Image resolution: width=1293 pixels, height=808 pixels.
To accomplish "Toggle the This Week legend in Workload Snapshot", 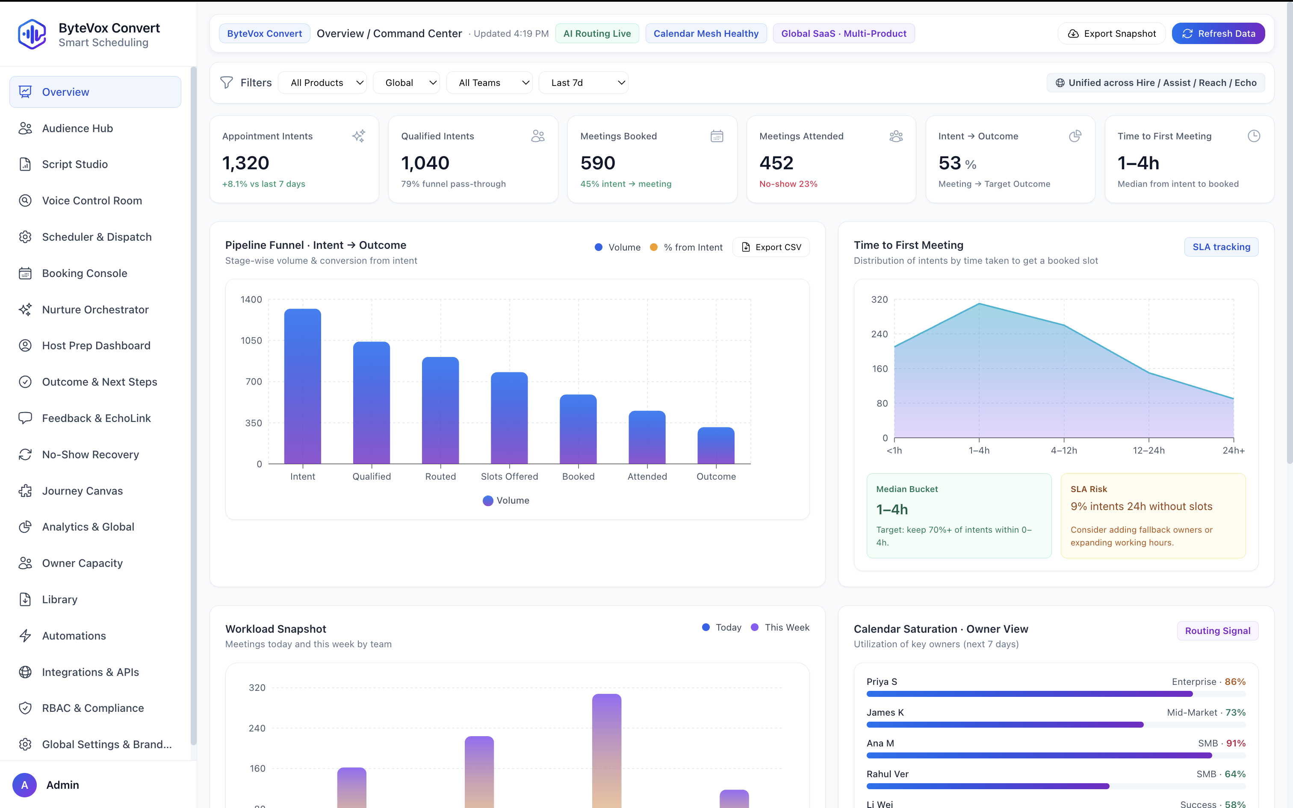I will tap(779, 628).
